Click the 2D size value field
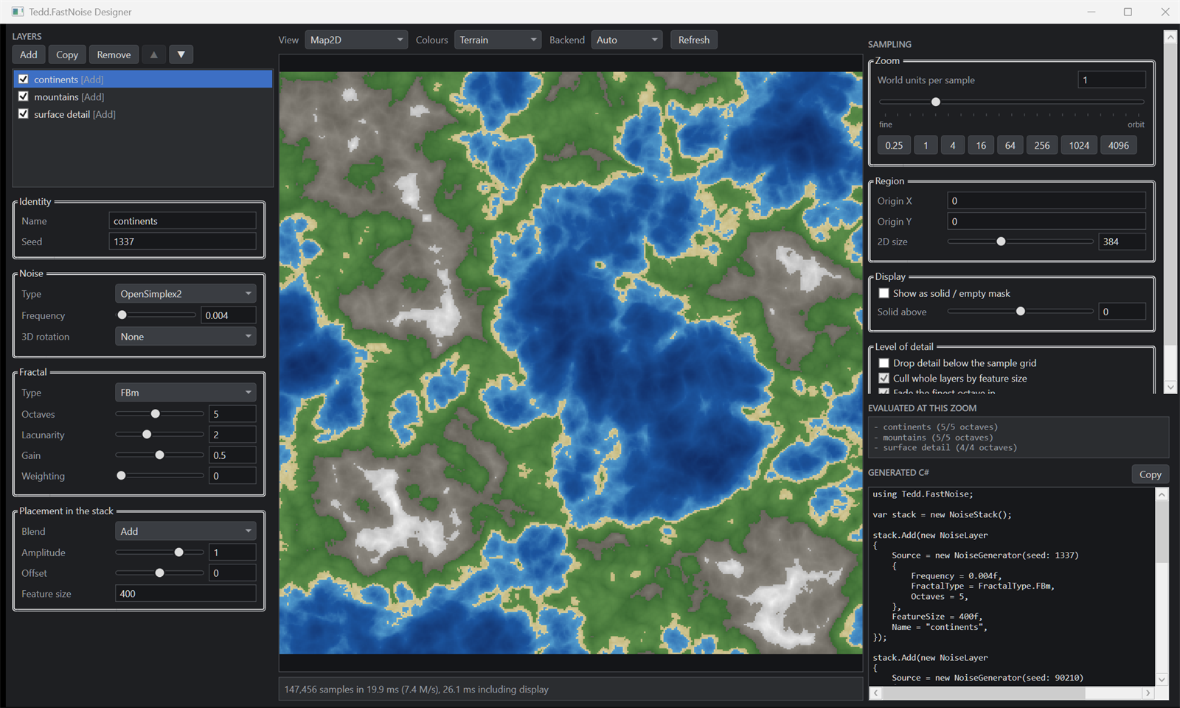Screen dimensions: 1180x708 tap(1122, 242)
